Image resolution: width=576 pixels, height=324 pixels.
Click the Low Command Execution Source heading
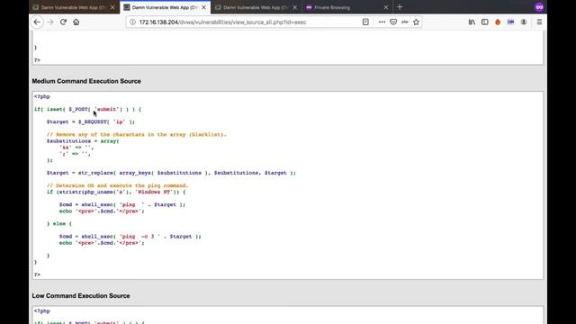81,296
